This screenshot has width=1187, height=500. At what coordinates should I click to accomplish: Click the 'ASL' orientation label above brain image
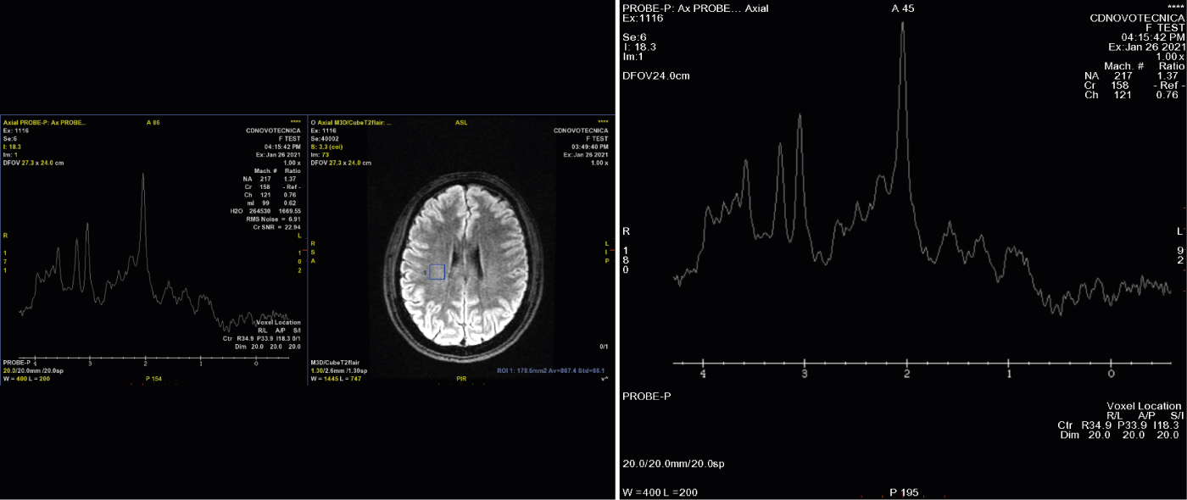(461, 122)
